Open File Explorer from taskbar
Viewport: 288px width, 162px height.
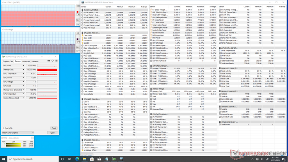coord(85,159)
